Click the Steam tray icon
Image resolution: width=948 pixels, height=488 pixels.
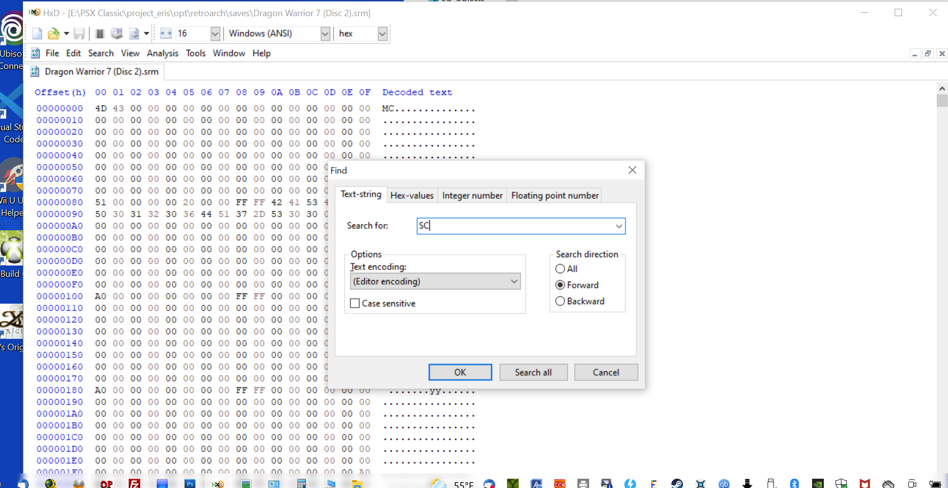677,484
